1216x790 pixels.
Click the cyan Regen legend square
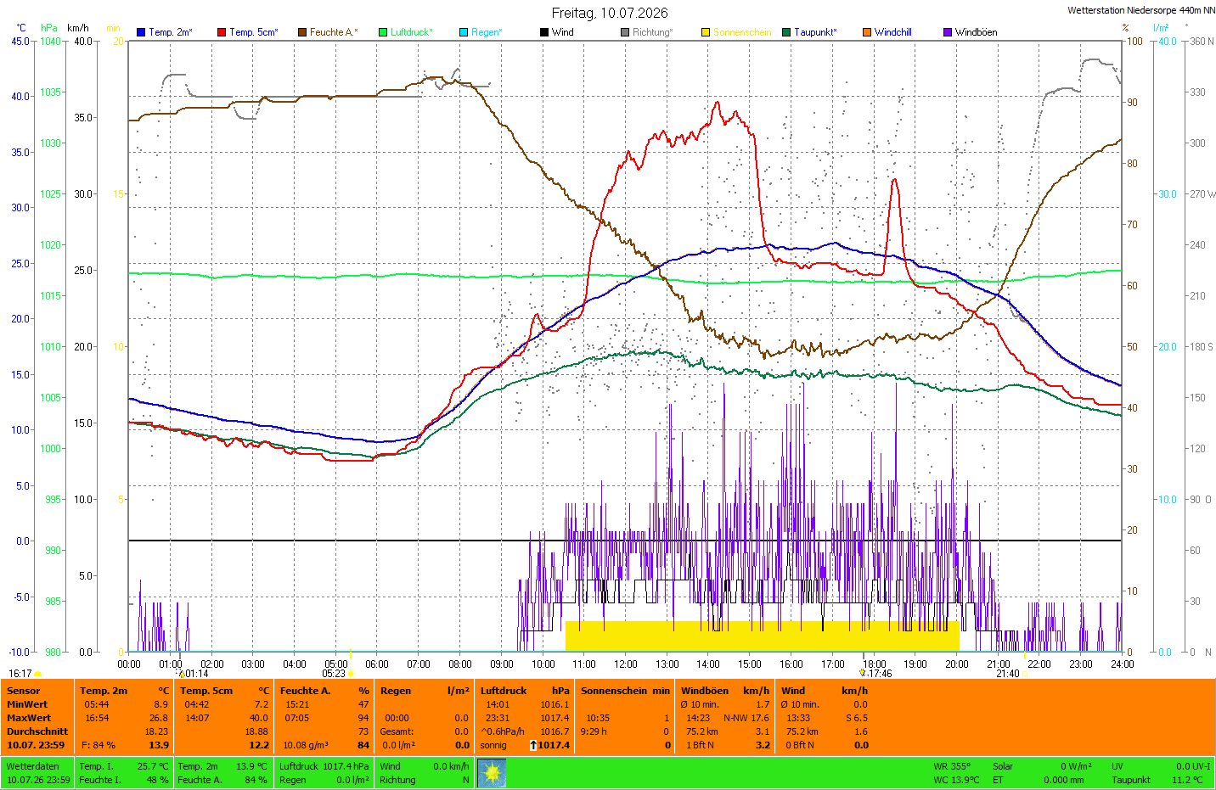pos(464,32)
